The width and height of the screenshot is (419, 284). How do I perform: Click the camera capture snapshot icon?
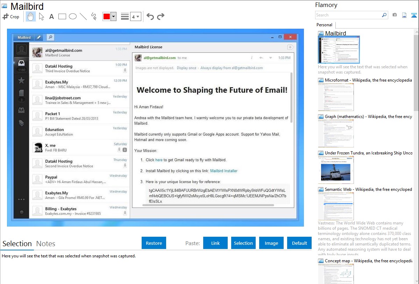395,15
